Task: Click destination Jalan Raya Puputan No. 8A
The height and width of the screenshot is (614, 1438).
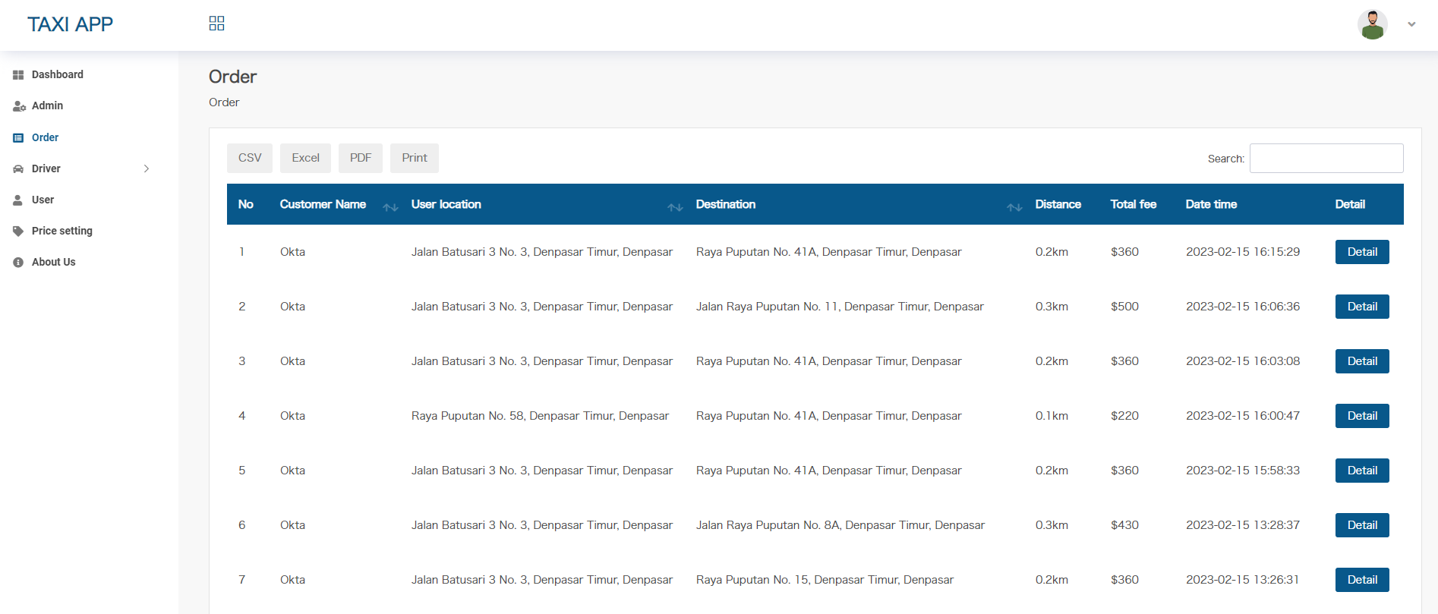Action: 840,525
